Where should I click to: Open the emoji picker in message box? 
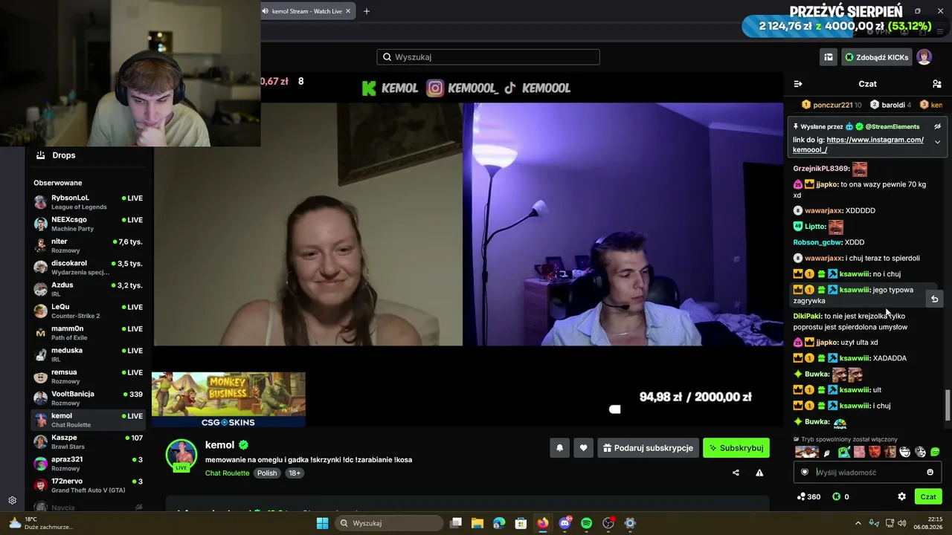[930, 472]
